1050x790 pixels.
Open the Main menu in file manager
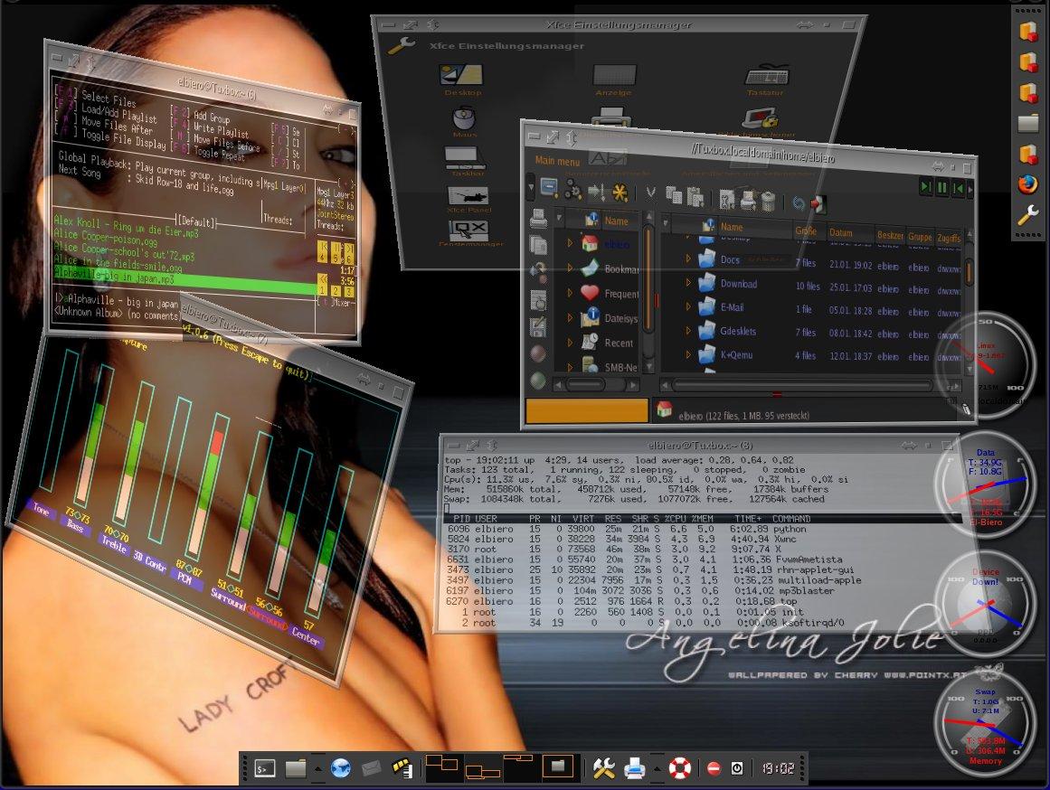pos(557,161)
